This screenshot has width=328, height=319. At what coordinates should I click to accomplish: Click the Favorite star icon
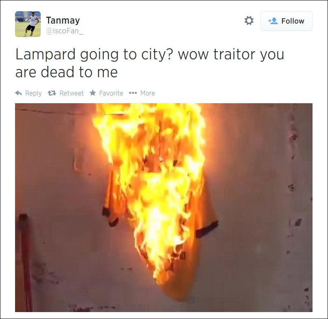93,93
